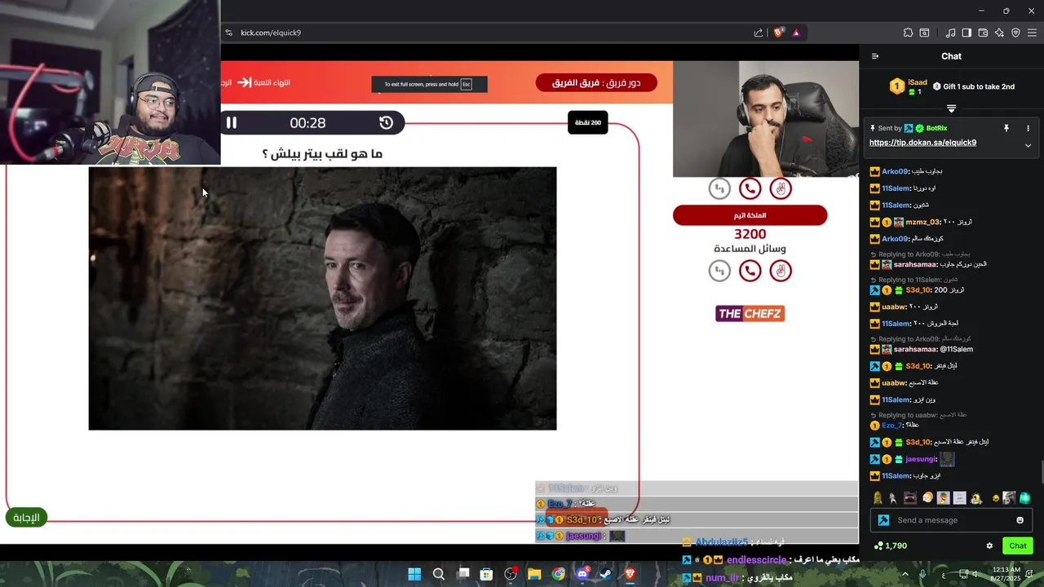The height and width of the screenshot is (587, 1044).
Task: Click the Game of Thrones character question image
Action: click(322, 298)
